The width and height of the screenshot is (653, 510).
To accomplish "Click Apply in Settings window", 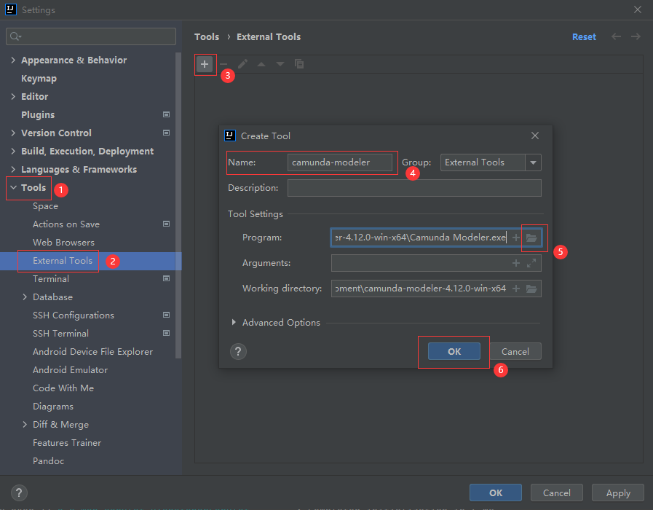I will (x=618, y=493).
